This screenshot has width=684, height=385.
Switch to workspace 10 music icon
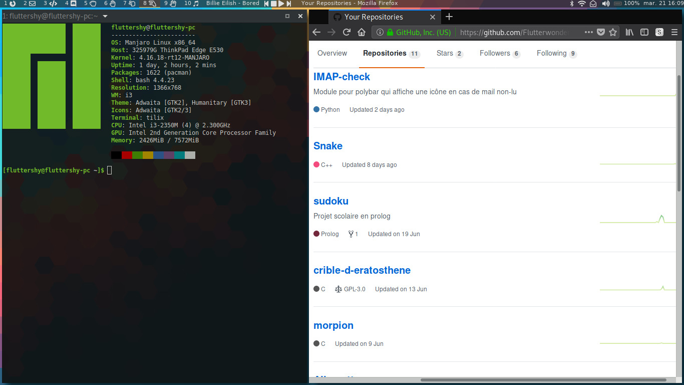click(192, 4)
